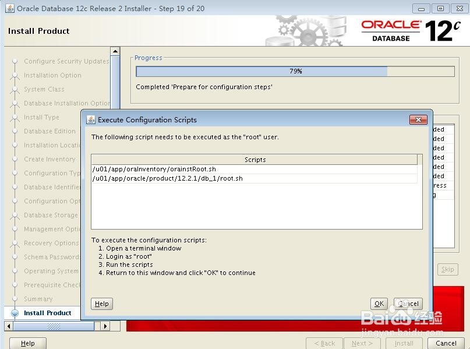470x349 pixels.
Task: Click the horizontal scrollbar left arrow
Action: coord(9,326)
